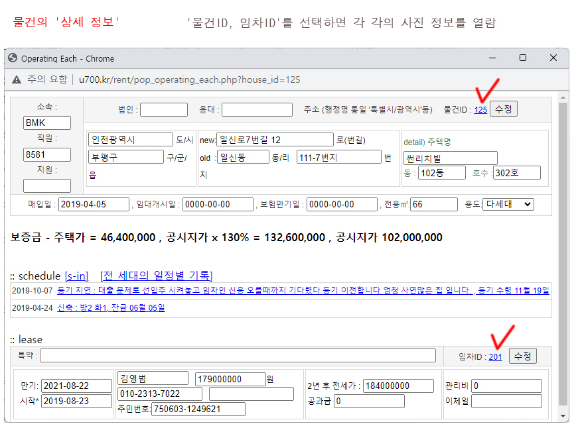Click the Chrome globe icon in title bar
This screenshot has width=580, height=428.
[x=13, y=58]
